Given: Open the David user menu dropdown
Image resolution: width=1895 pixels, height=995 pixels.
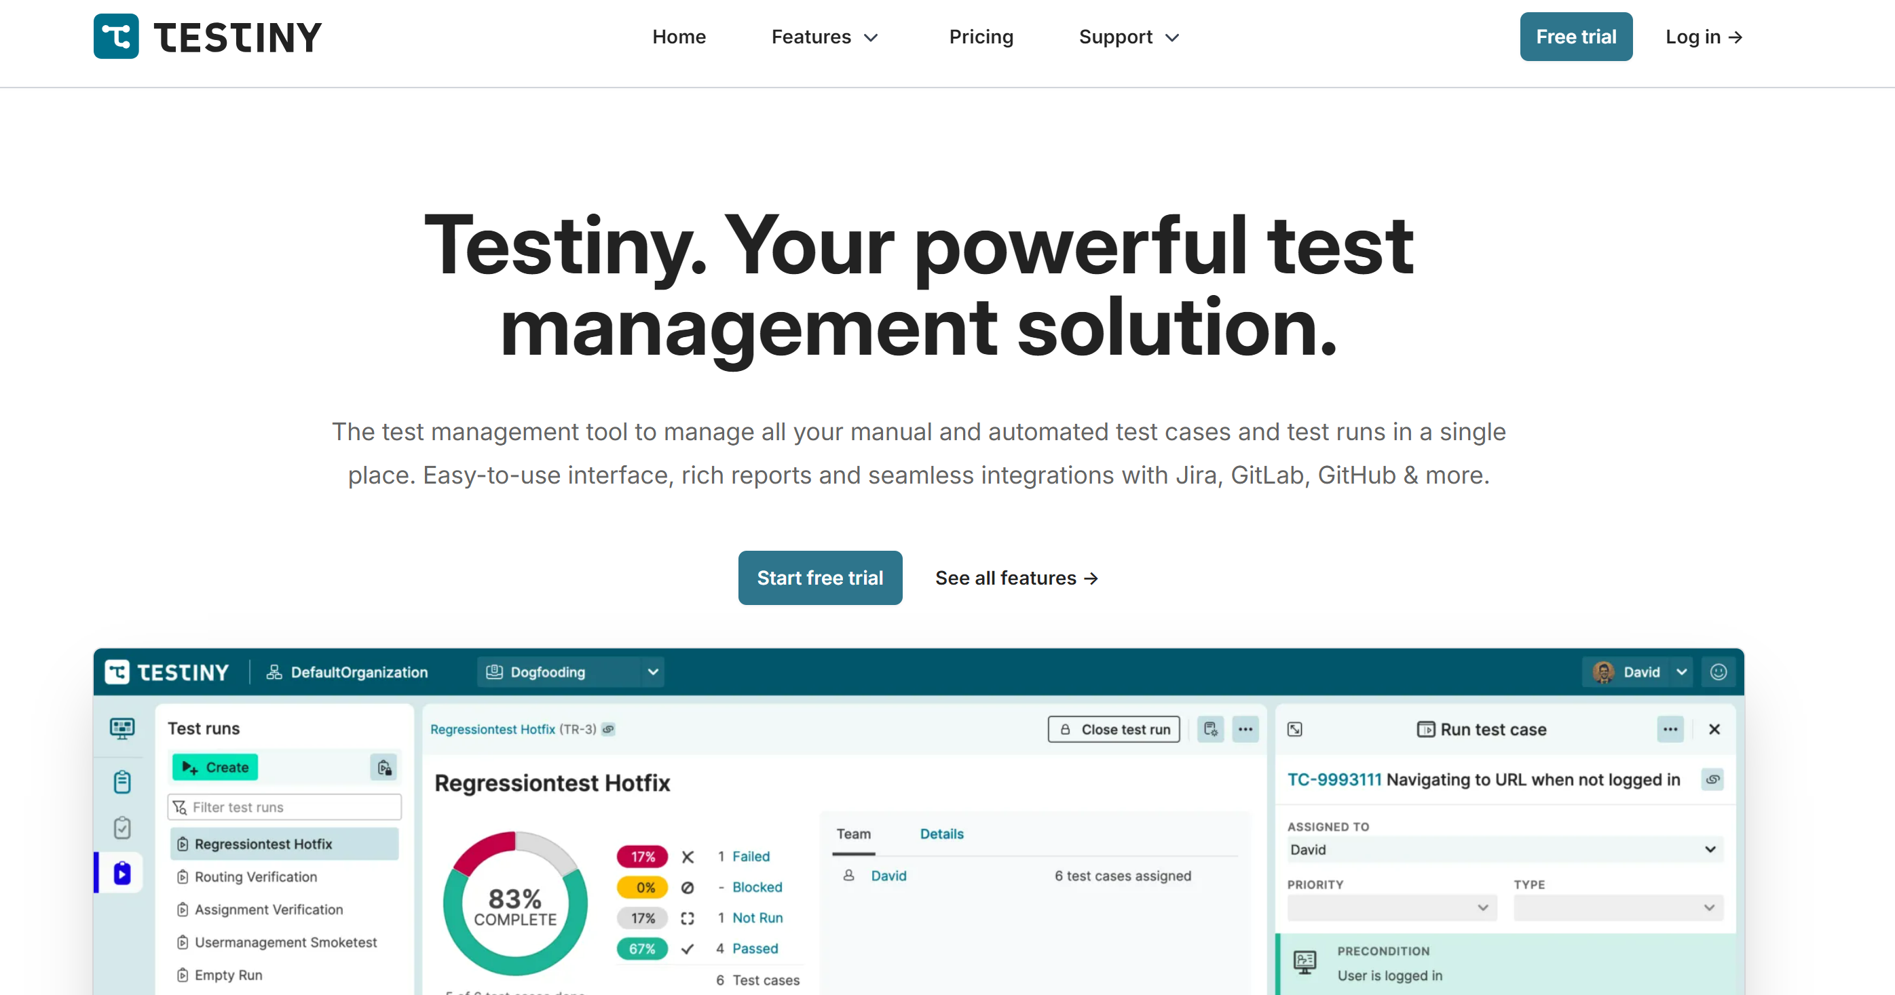Looking at the screenshot, I should (1638, 671).
